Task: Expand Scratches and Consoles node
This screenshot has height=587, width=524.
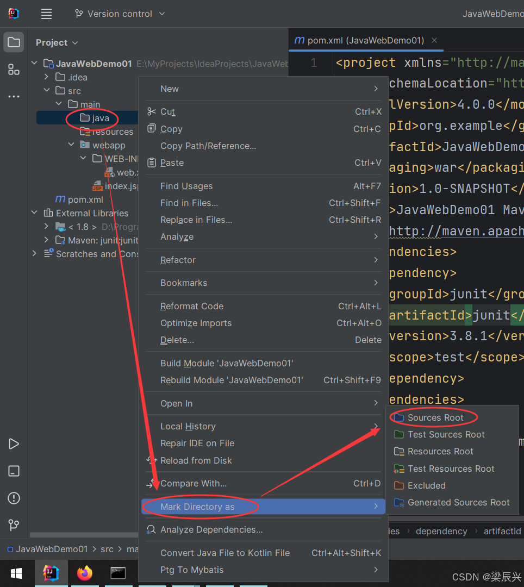Action: click(x=34, y=253)
